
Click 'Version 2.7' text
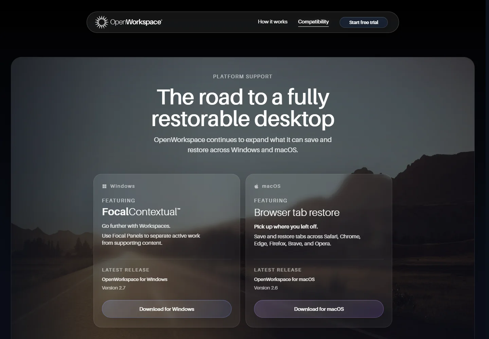pos(114,288)
